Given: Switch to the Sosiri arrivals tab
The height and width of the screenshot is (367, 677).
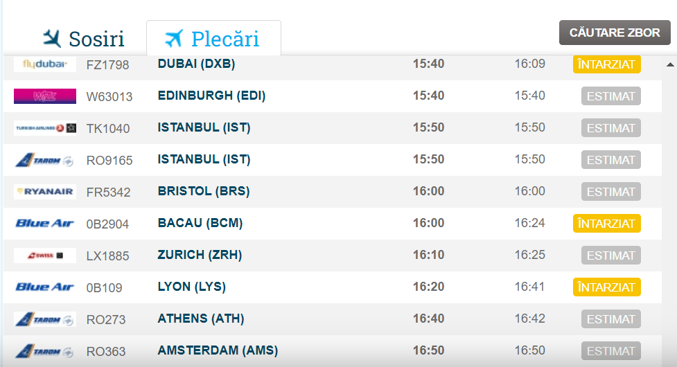Looking at the screenshot, I should (x=83, y=38).
